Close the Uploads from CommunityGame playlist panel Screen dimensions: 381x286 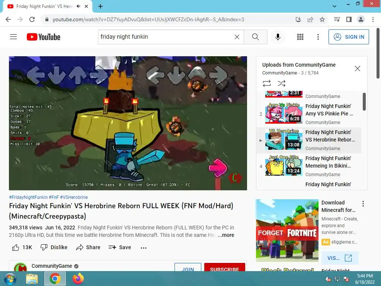click(x=358, y=69)
